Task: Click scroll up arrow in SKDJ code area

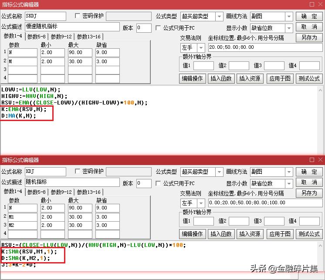Action: point(320,90)
